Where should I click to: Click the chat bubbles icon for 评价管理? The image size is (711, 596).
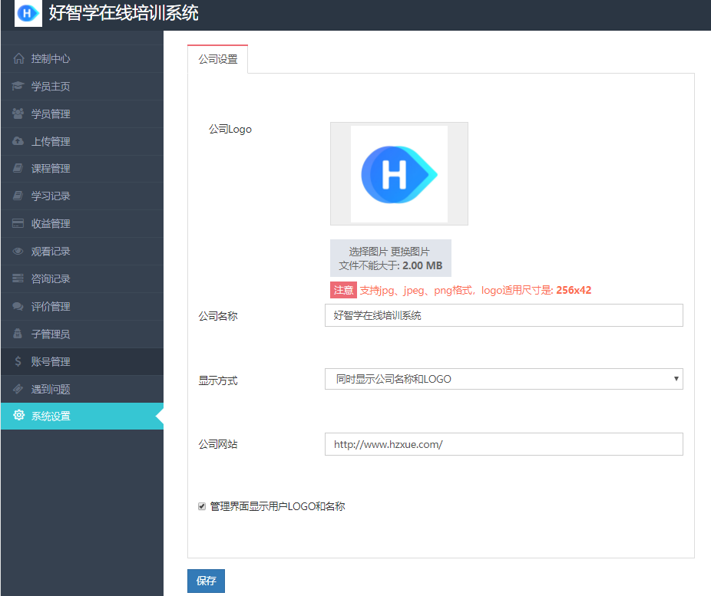point(18,306)
